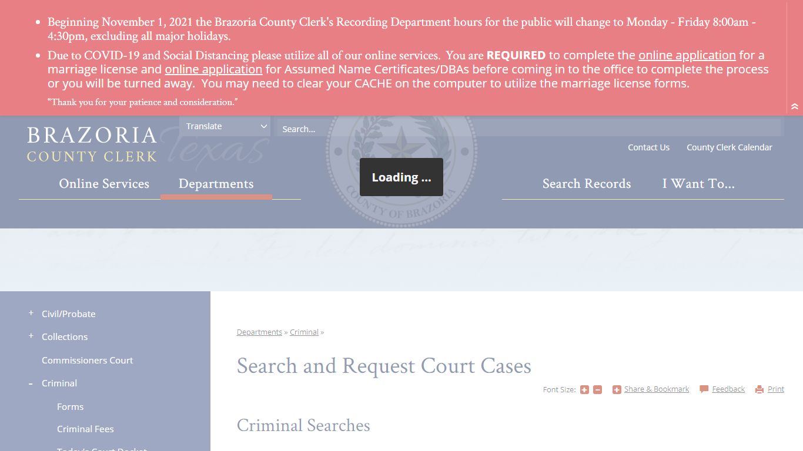Click the Criminal Searches heading

click(x=303, y=425)
